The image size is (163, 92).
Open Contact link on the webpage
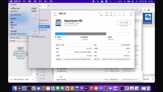point(12,41)
